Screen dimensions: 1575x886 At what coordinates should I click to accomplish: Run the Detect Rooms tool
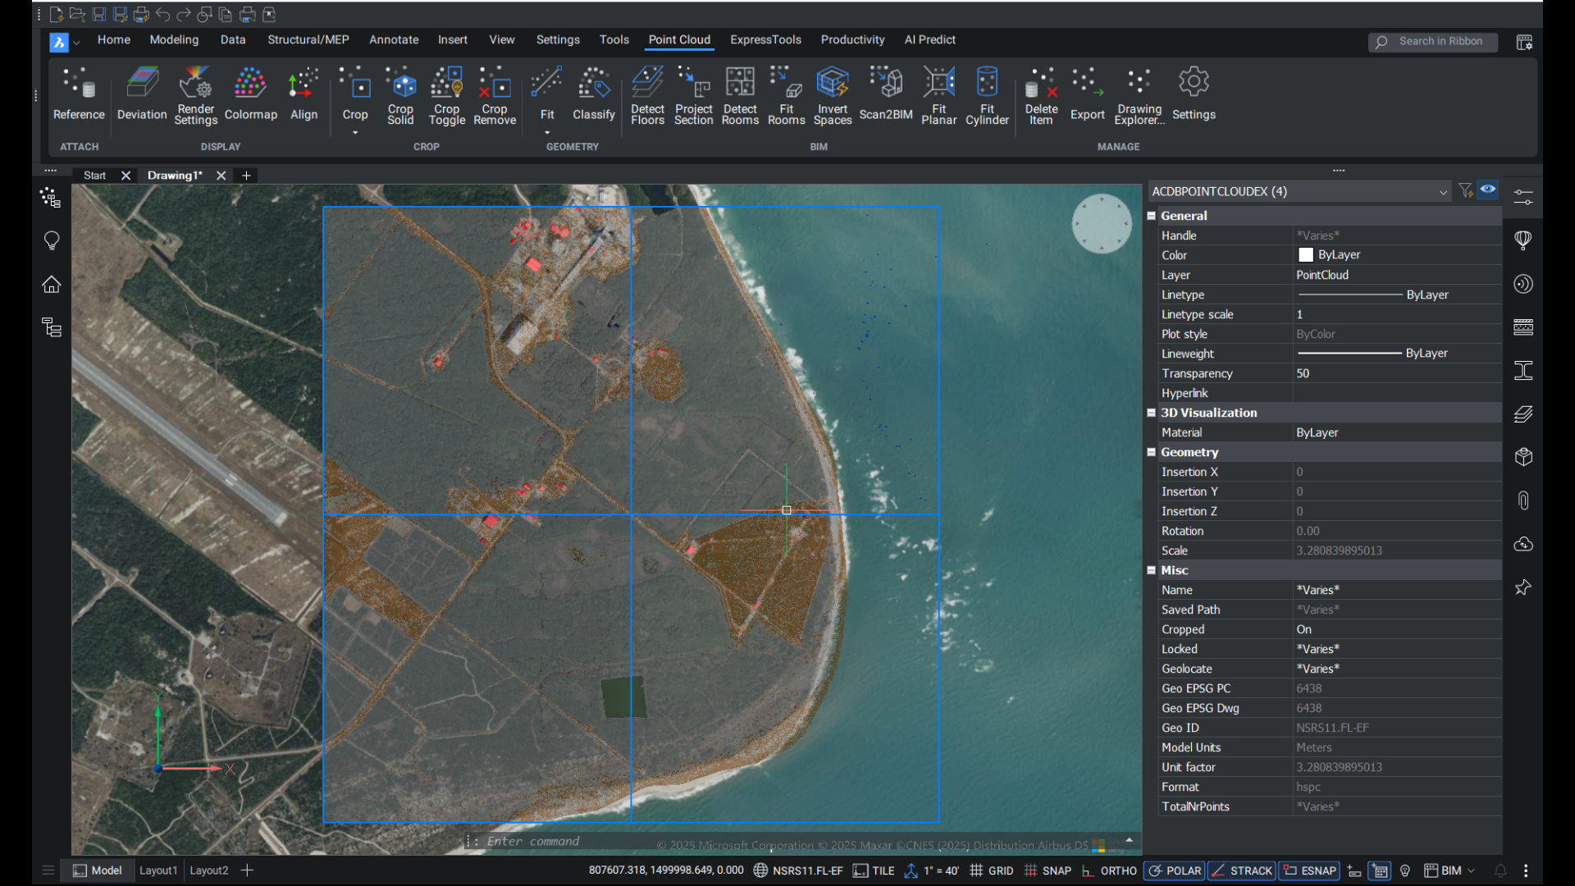pos(740,93)
